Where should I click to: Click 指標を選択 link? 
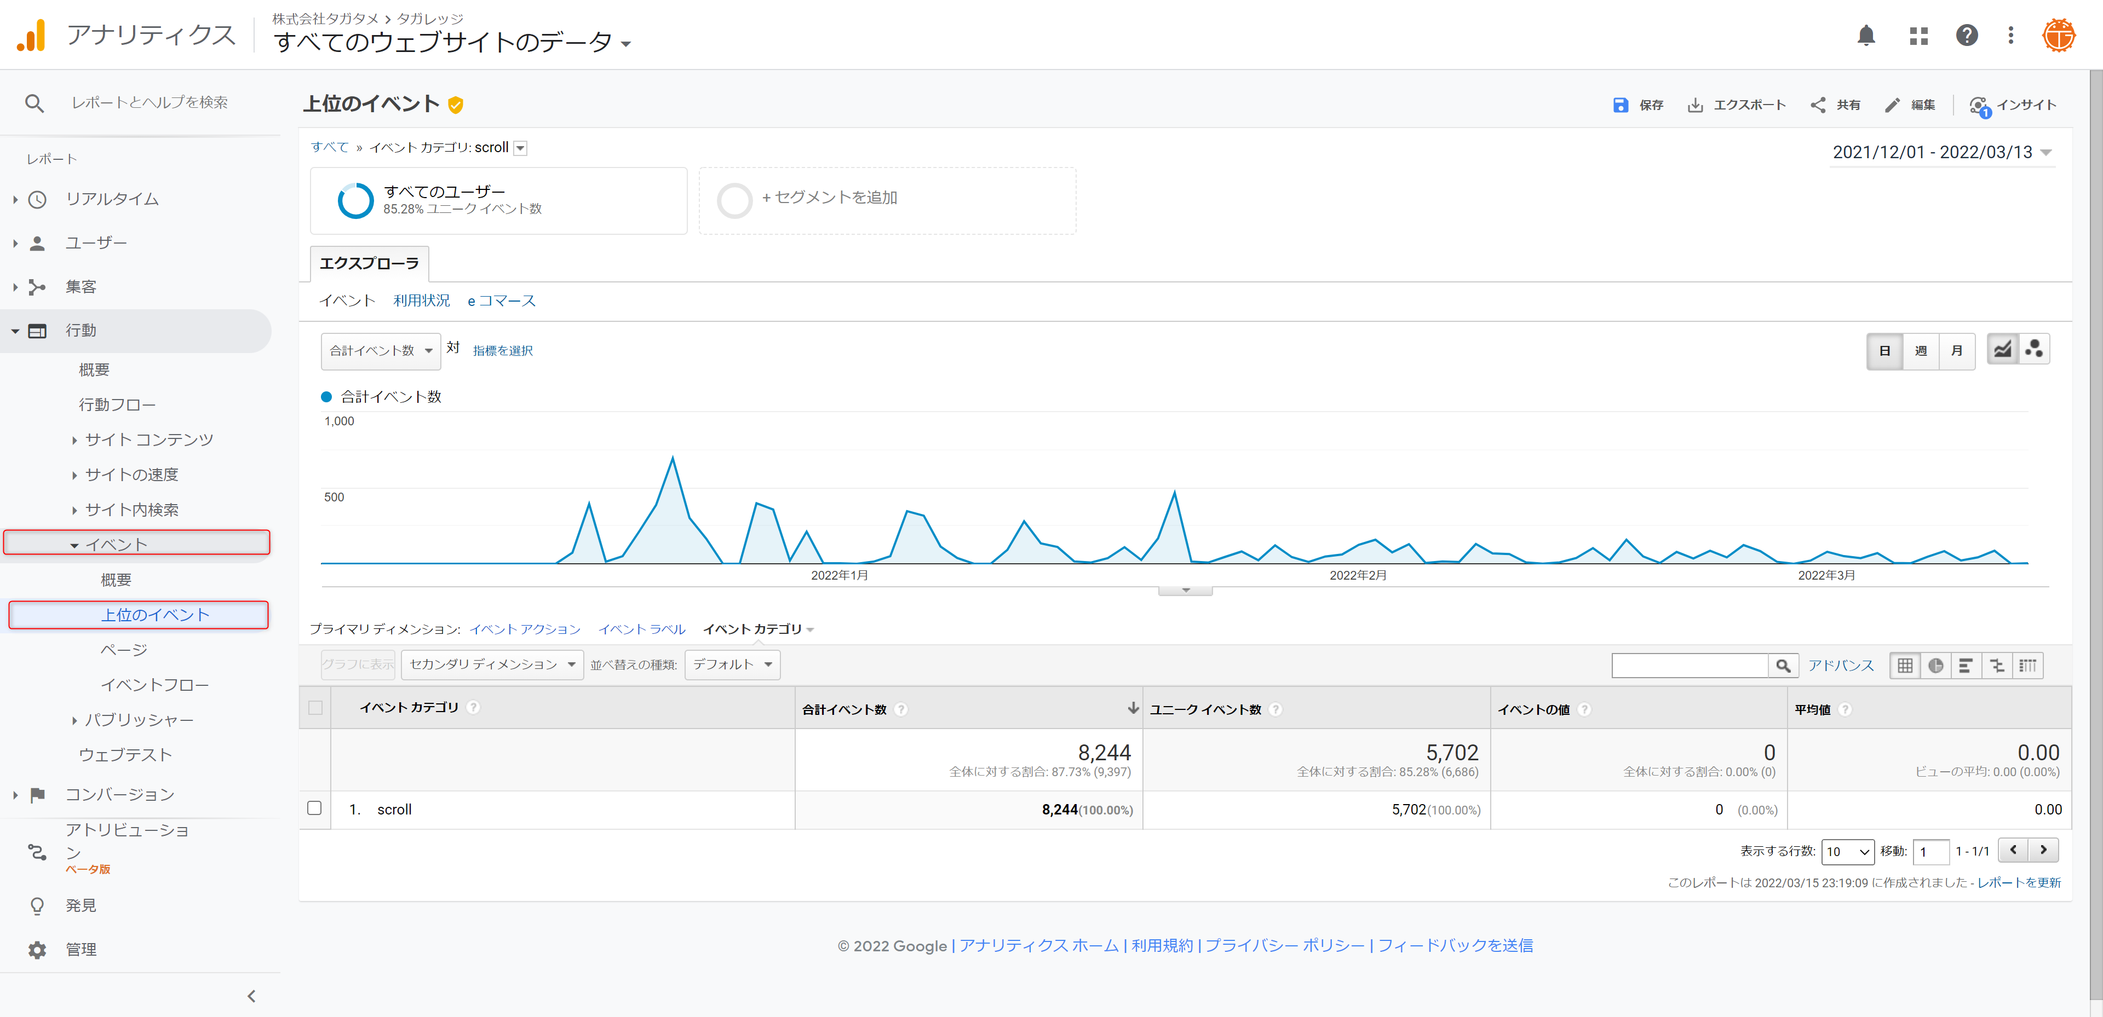[502, 351]
